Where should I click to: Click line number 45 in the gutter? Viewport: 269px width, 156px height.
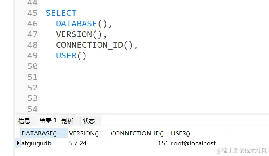point(32,13)
